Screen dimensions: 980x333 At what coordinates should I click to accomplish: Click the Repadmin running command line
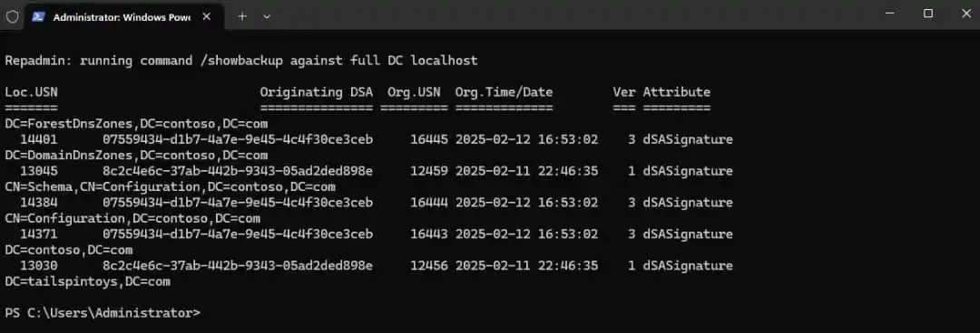tap(241, 62)
